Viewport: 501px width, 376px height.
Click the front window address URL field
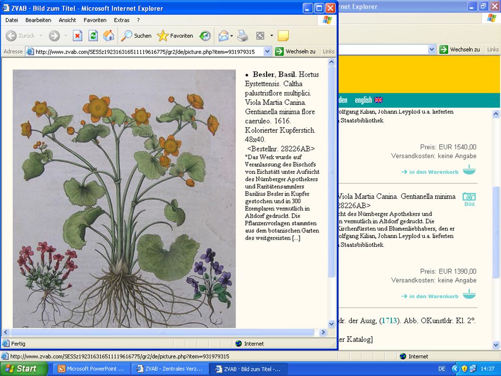tap(149, 52)
